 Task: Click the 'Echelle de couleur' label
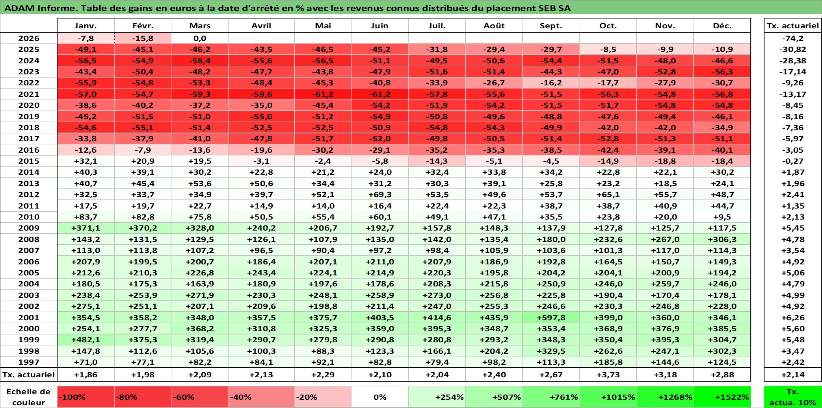click(x=29, y=397)
